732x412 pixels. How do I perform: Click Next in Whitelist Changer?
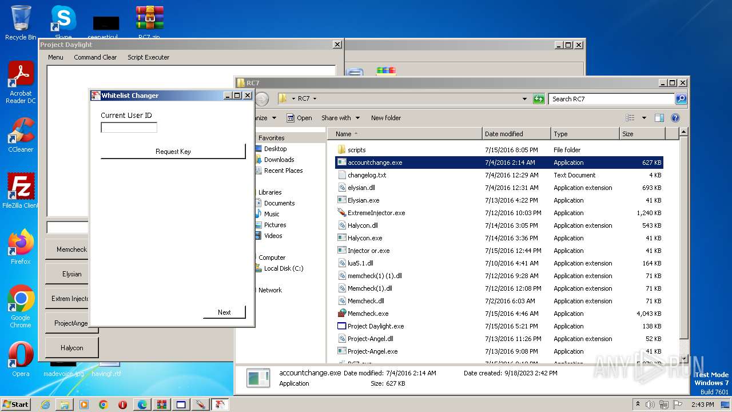(224, 312)
